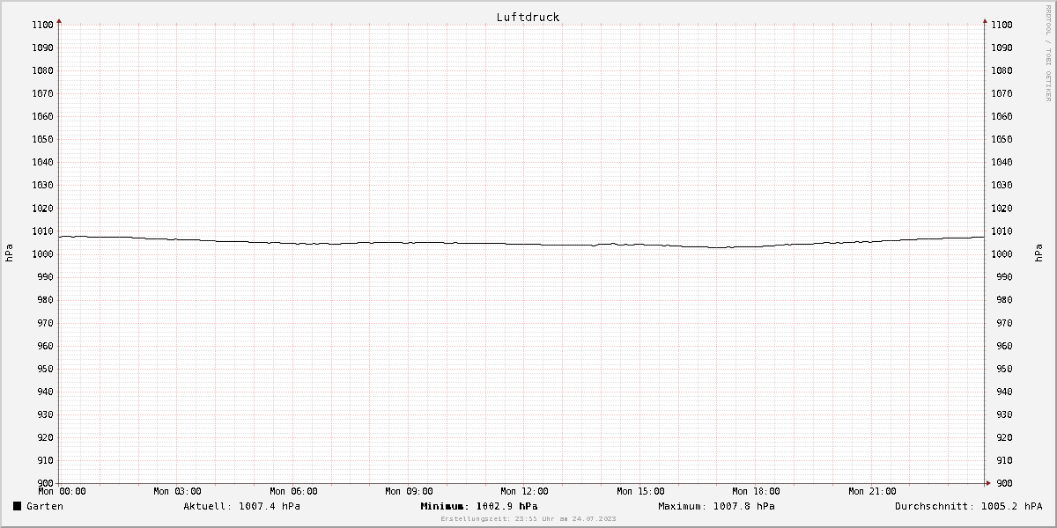This screenshot has height=528, width=1057.
Task: Click the 1000 label on the right axis
Action: tap(1002, 254)
